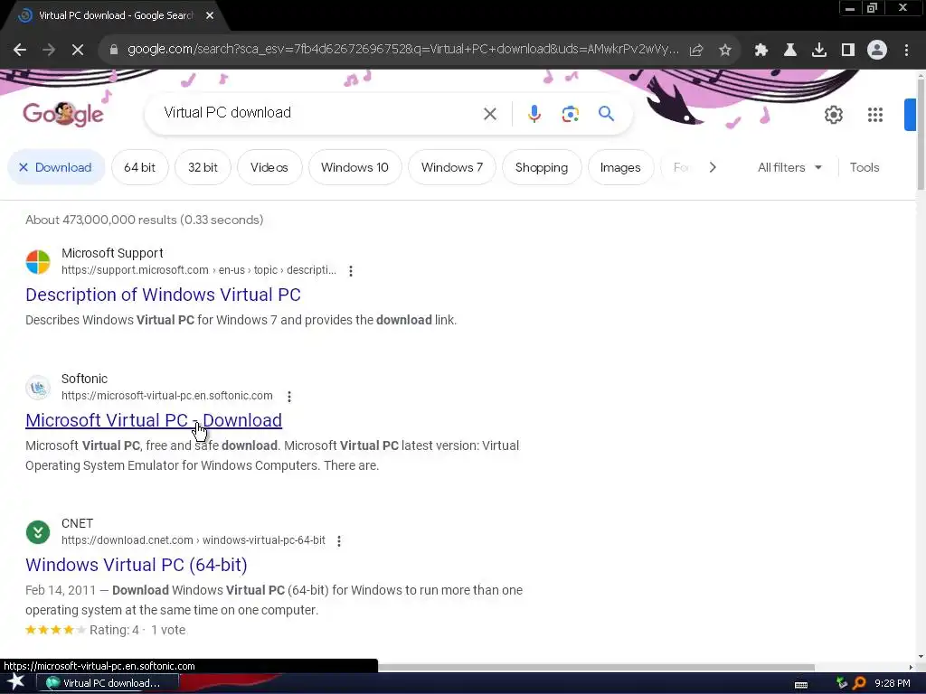Remove the Download filter chip

[56, 167]
